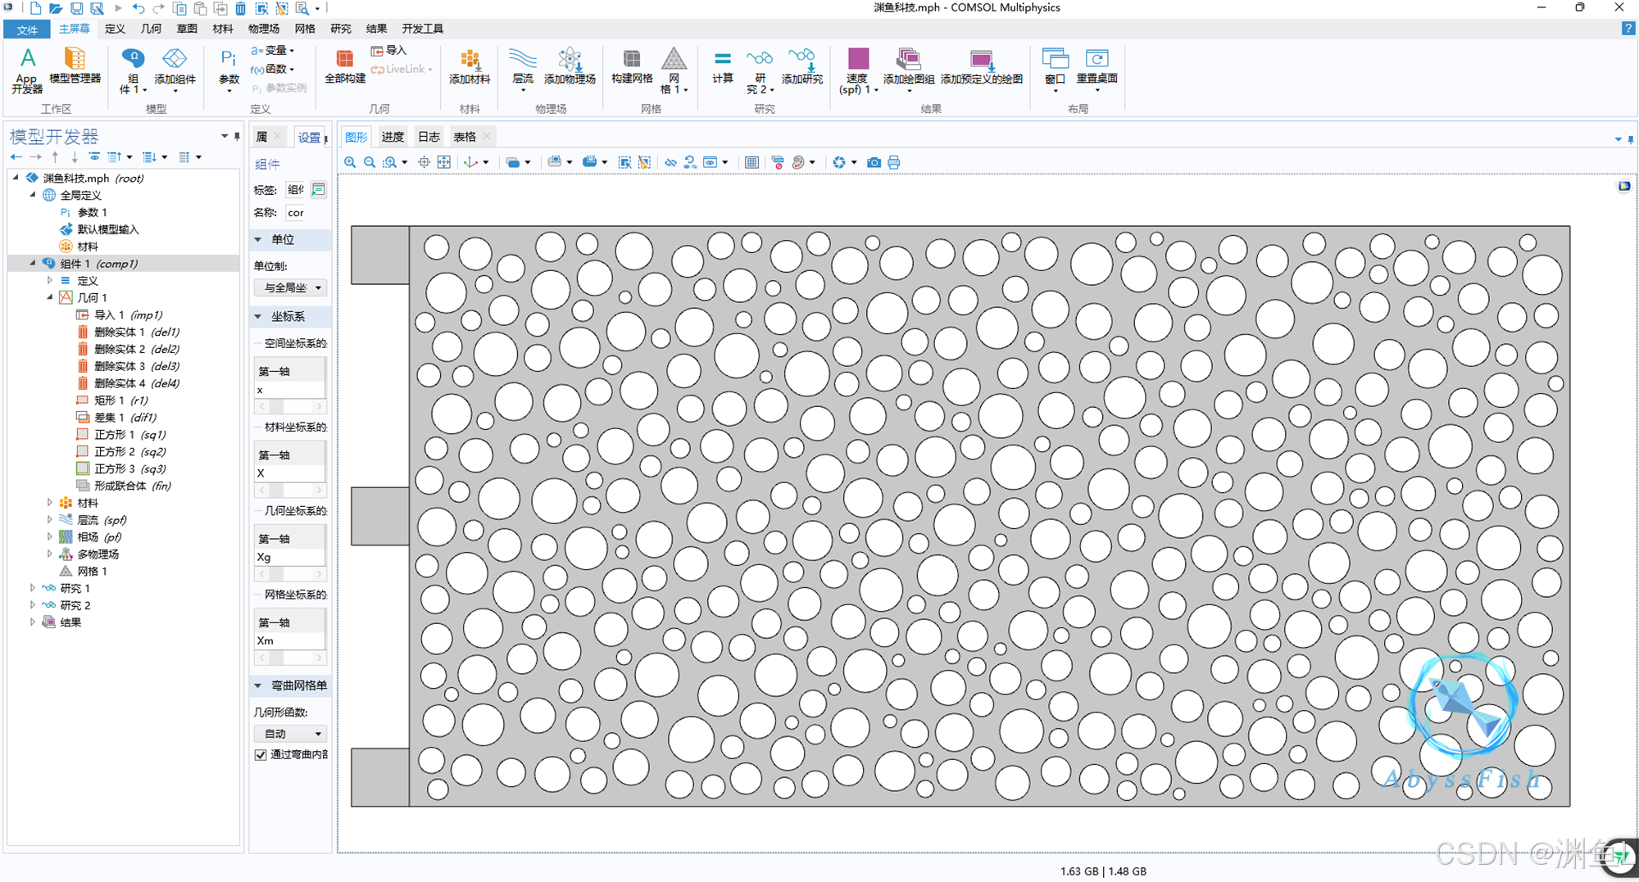Click the zoom extents icon in graphics toolbar

point(444,162)
